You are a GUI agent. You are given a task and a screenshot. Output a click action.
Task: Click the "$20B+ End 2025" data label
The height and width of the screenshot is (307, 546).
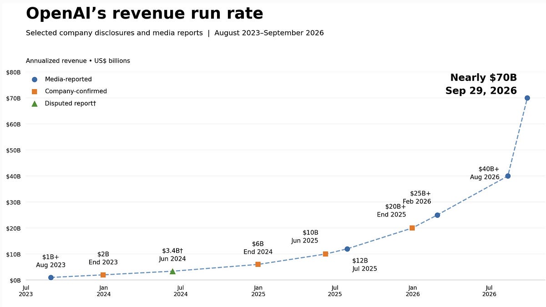tap(391, 211)
